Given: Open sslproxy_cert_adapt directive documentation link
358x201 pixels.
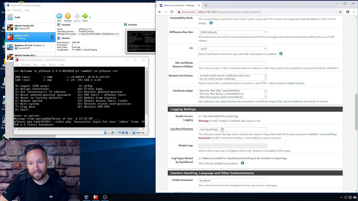Looking at the screenshot, I should pyautogui.click(x=229, y=102).
